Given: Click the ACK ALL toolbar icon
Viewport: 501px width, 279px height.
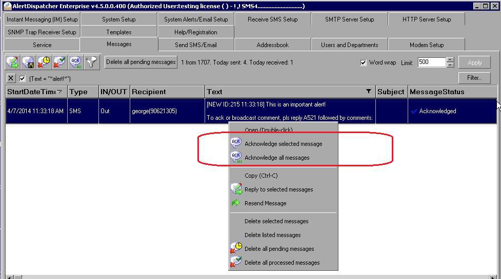Looking at the screenshot, I should 76,62.
